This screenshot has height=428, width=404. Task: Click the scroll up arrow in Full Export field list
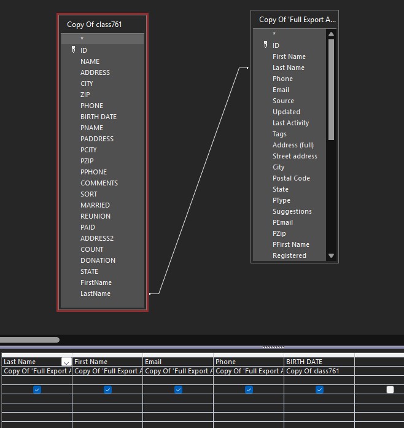click(x=331, y=34)
